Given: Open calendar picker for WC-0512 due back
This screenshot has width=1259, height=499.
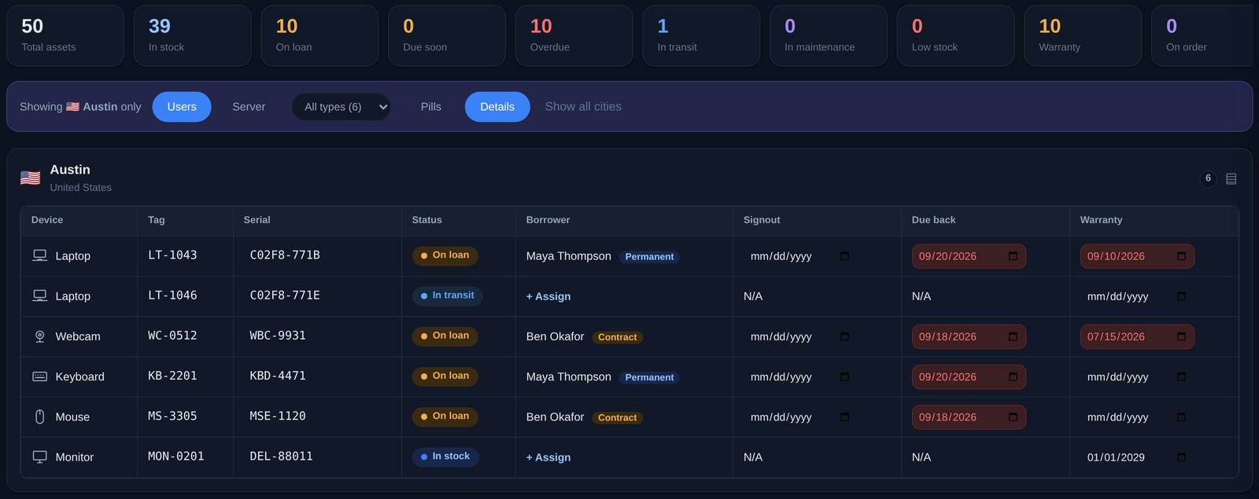Looking at the screenshot, I should (x=1013, y=336).
